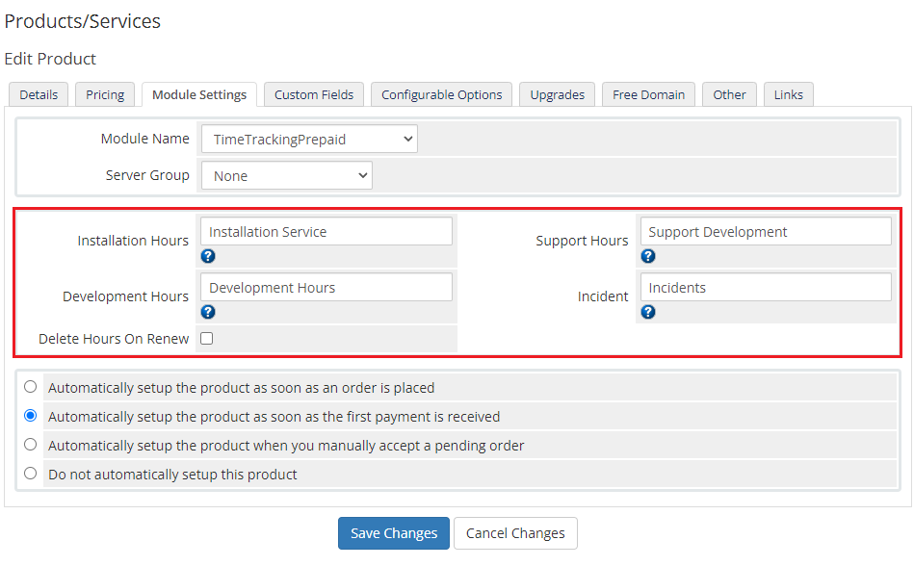
Task: Enable Delete Hours On Renew checkbox
Action: point(207,338)
